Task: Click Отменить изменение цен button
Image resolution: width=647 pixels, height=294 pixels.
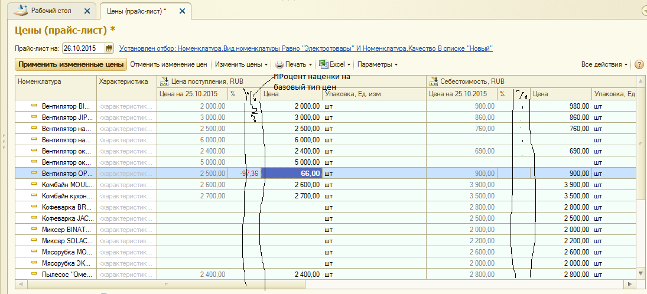Action: [x=168, y=64]
